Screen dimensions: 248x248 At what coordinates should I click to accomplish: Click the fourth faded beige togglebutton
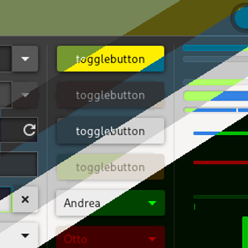110,167
